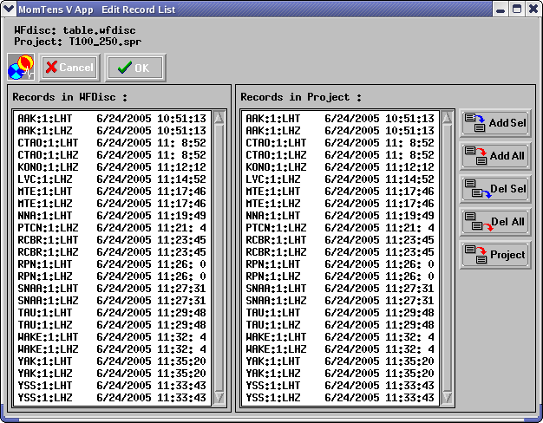Viewport: 543px width, 423px height.
Task: Pick CTAO:1:LHZ in the Project list
Action: (340, 155)
